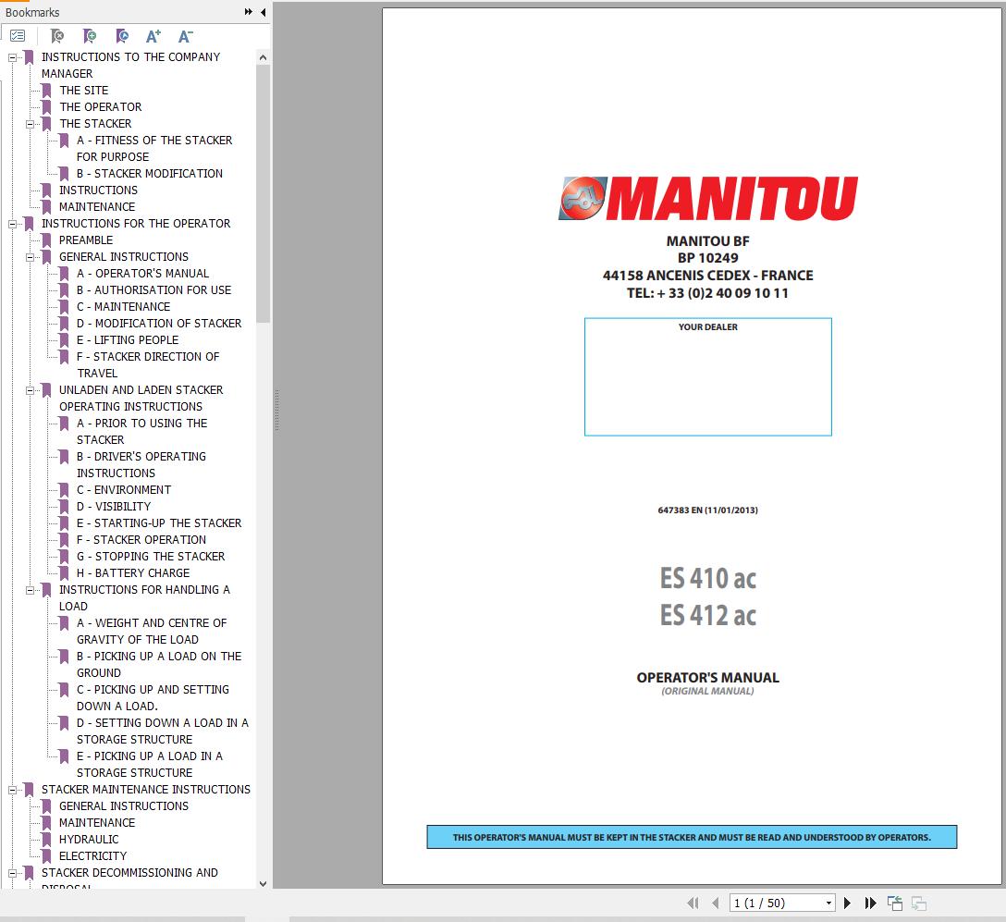Collapse GENERAL INSTRUCTIONS under operator section
Viewport: 1006px width, 922px height.
pos(30,257)
